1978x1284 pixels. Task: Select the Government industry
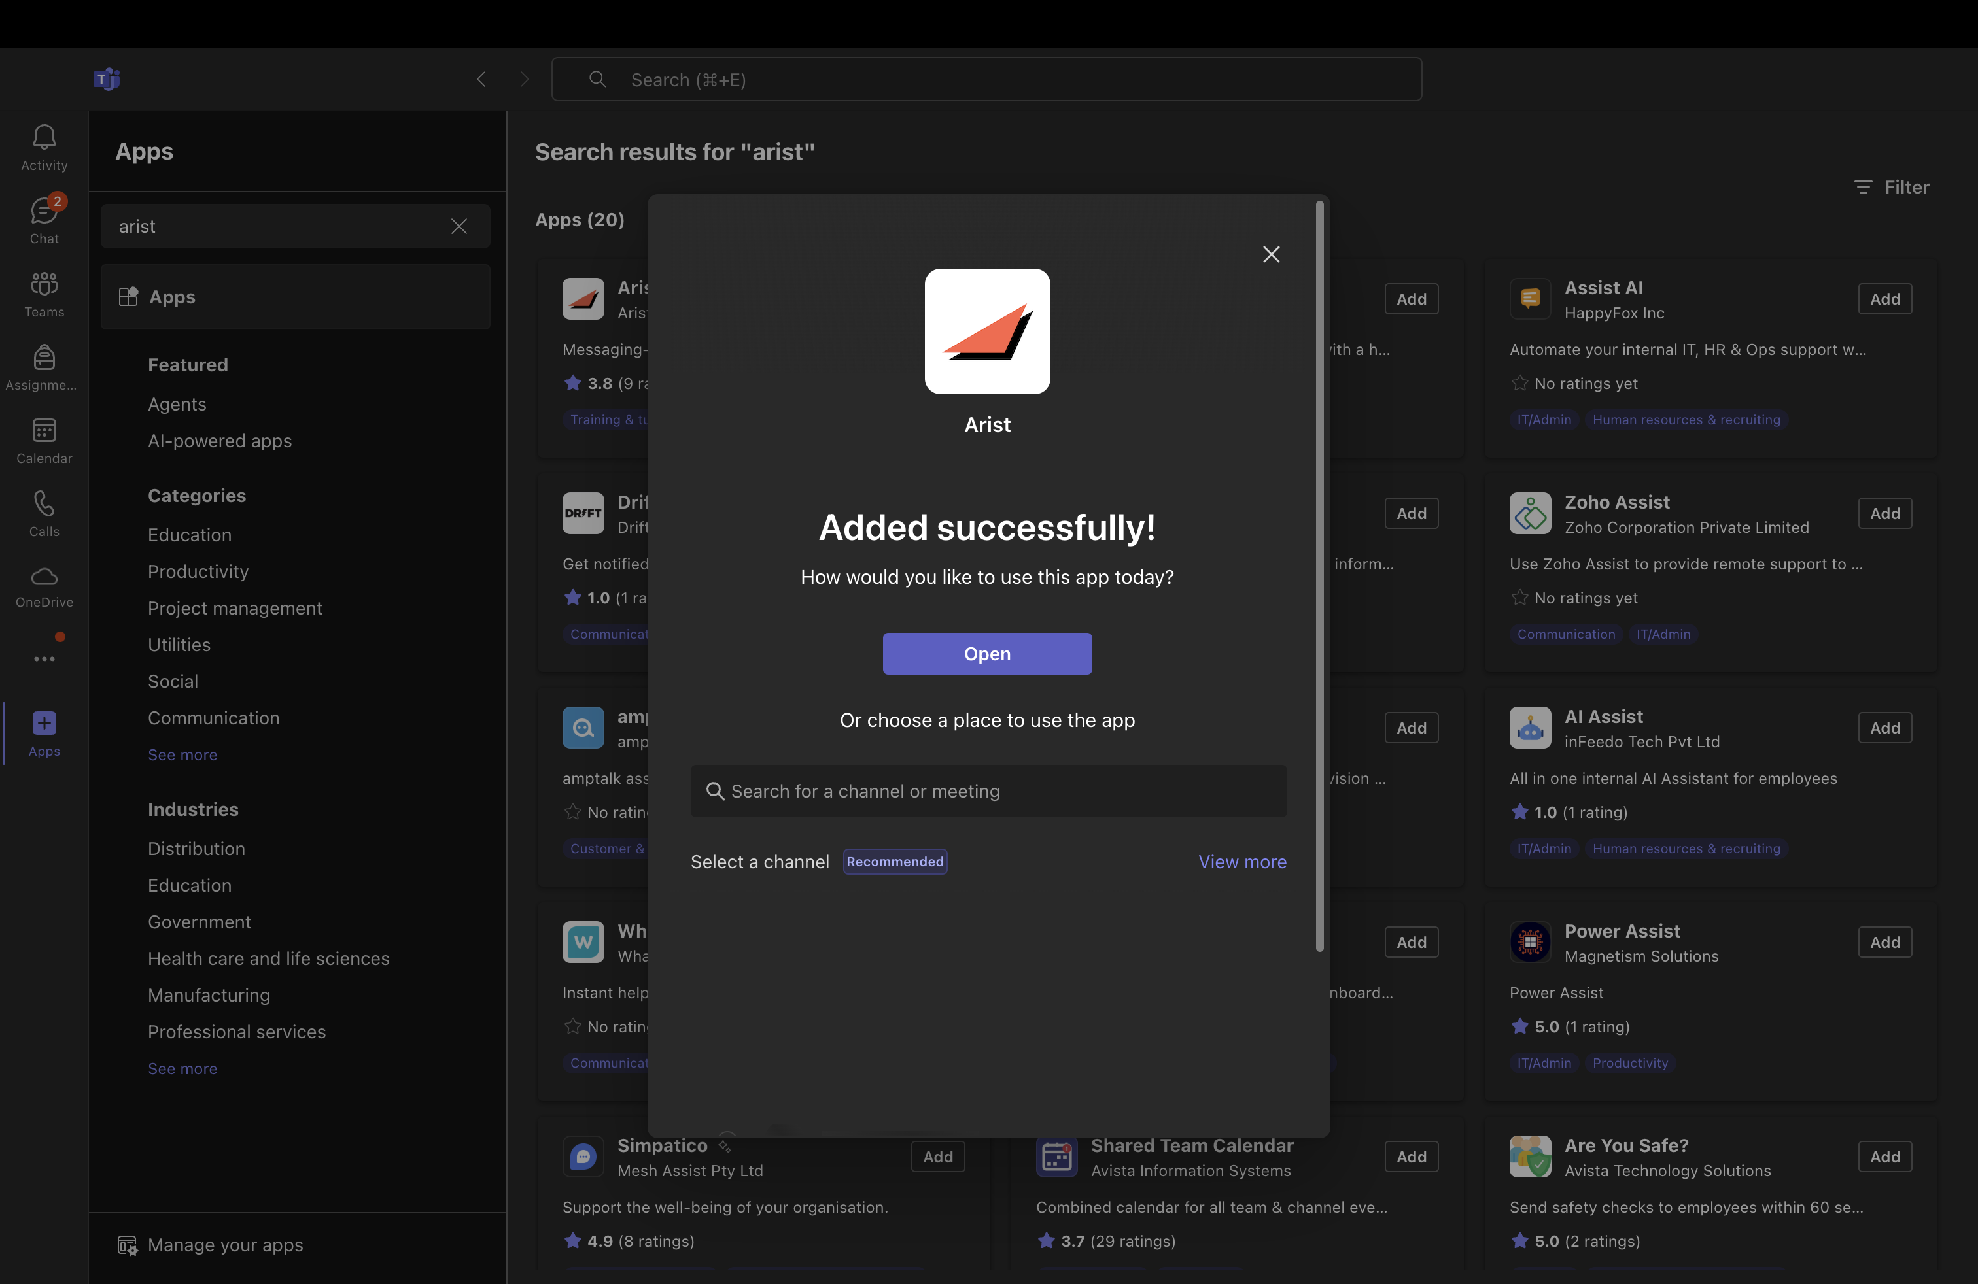click(x=200, y=922)
